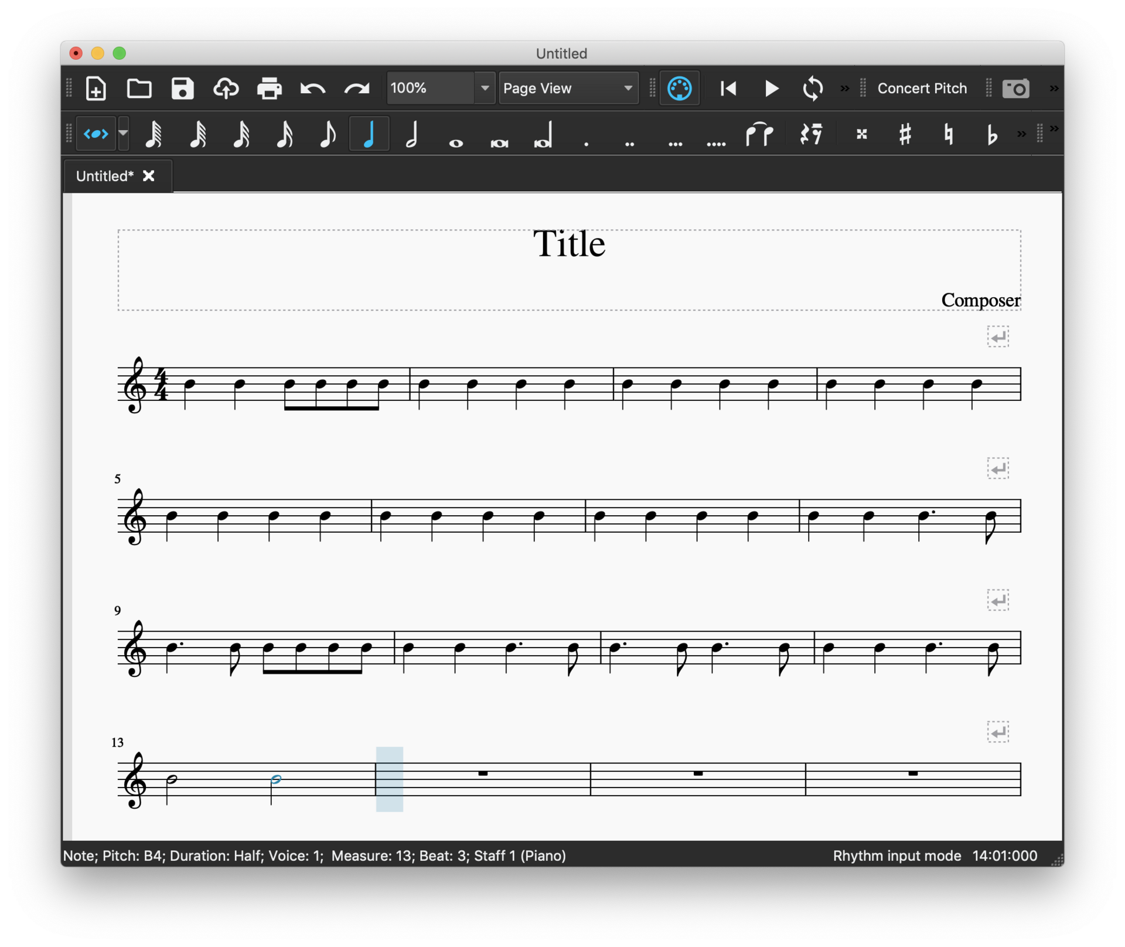This screenshot has height=947, width=1125.
Task: Toggle MIDI input button
Action: pyautogui.click(x=679, y=88)
